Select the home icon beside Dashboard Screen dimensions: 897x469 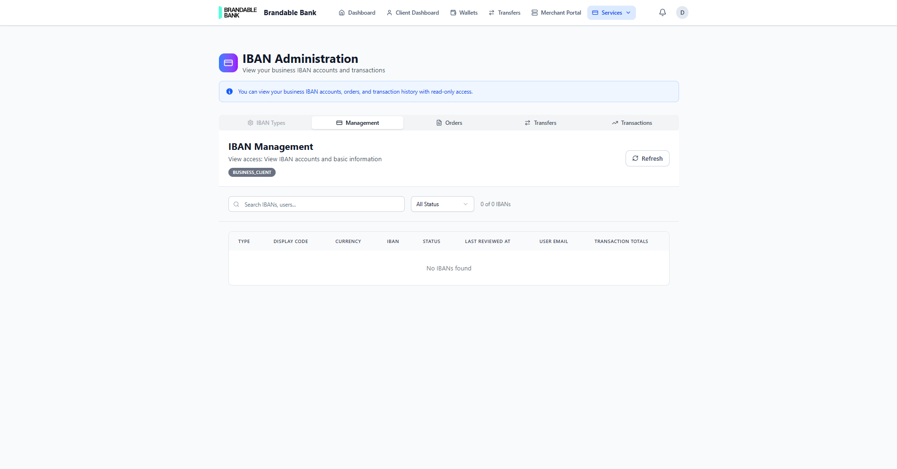(341, 12)
